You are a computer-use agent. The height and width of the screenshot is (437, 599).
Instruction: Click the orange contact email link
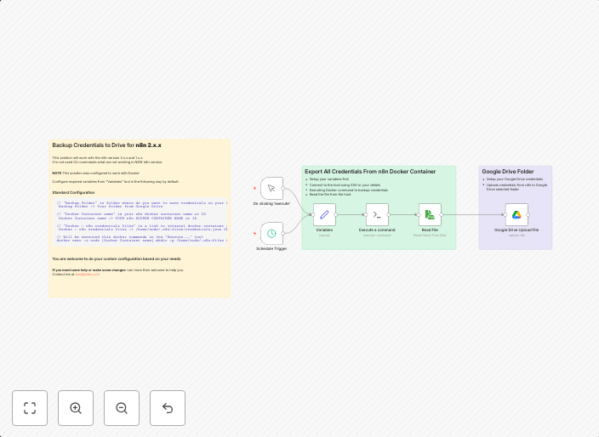click(x=87, y=275)
